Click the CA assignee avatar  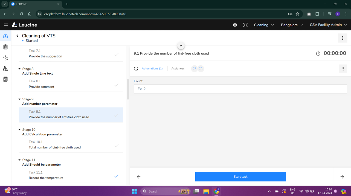(201, 69)
